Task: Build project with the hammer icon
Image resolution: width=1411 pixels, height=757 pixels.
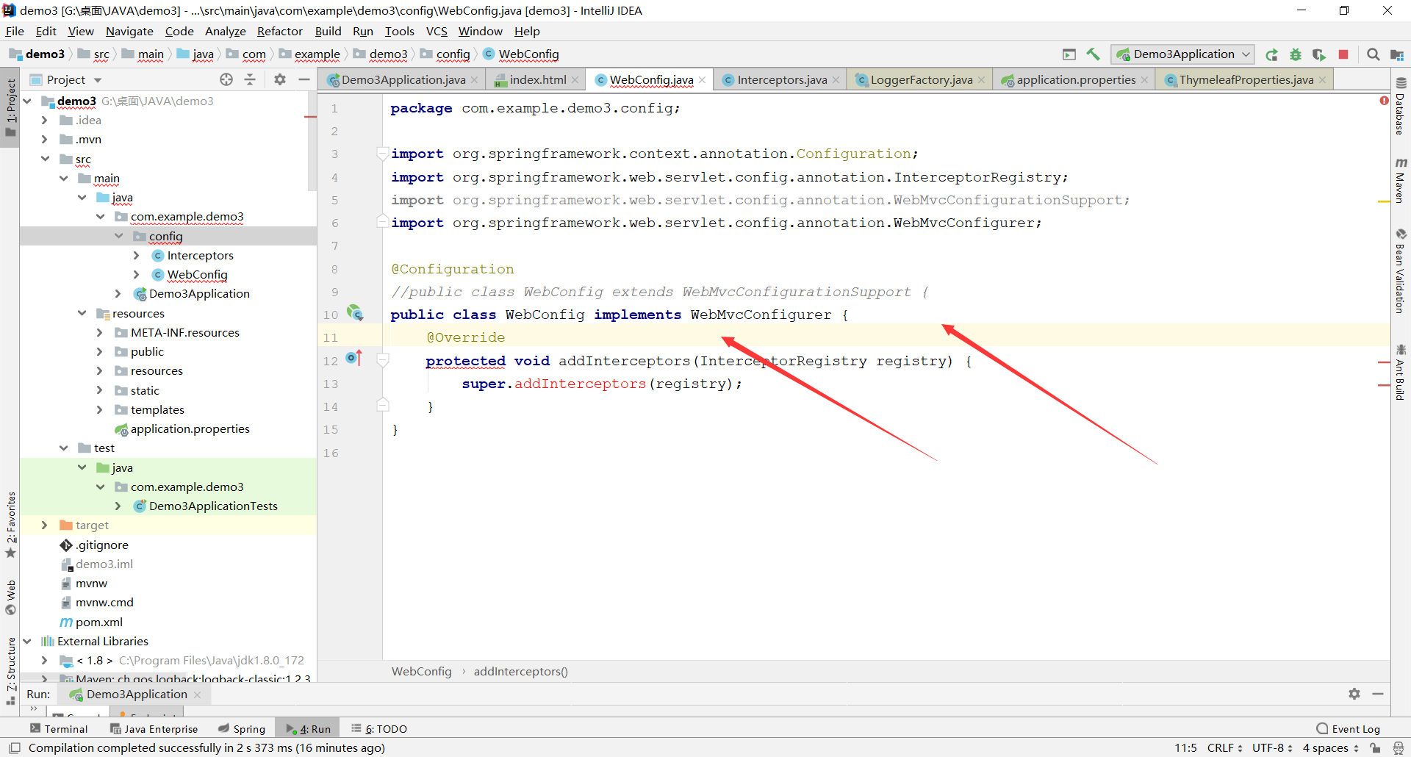Action: 1093,54
